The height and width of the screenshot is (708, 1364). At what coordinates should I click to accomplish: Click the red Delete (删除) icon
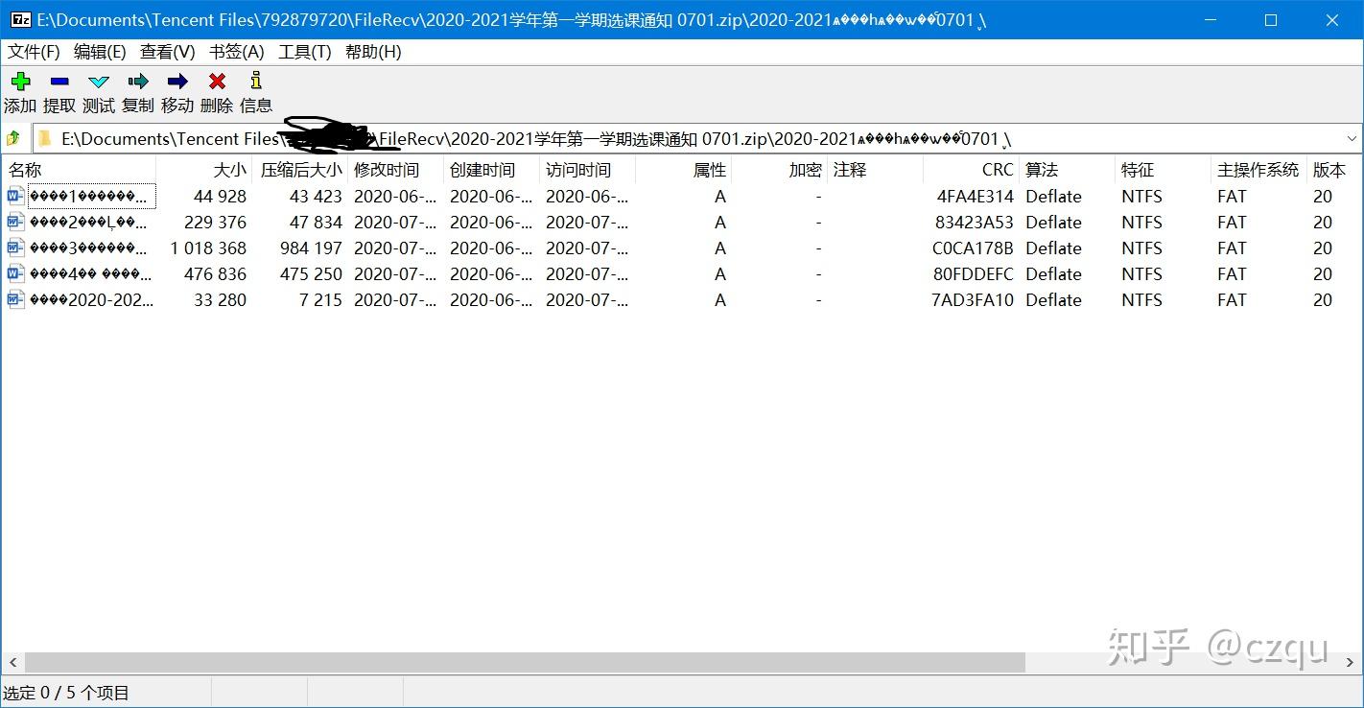[x=216, y=82]
